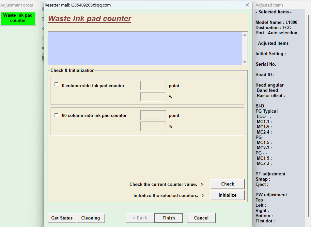
Task: Click the log area scroll up arrow
Action: (x=244, y=35)
